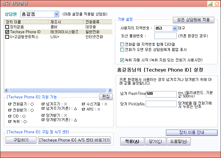The width and height of the screenshot is (221, 158).
Task: Click the 녹취 feature hand icon
Action: (x=10, y=122)
